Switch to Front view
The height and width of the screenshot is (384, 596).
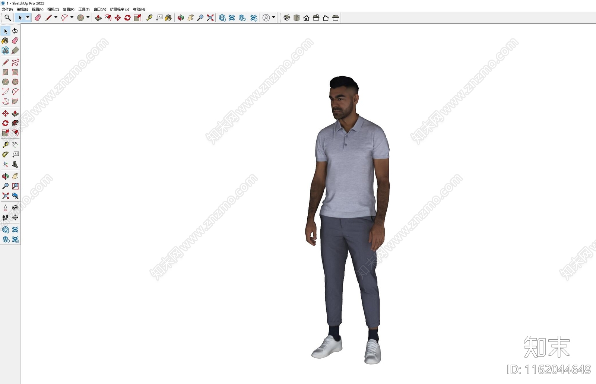306,18
